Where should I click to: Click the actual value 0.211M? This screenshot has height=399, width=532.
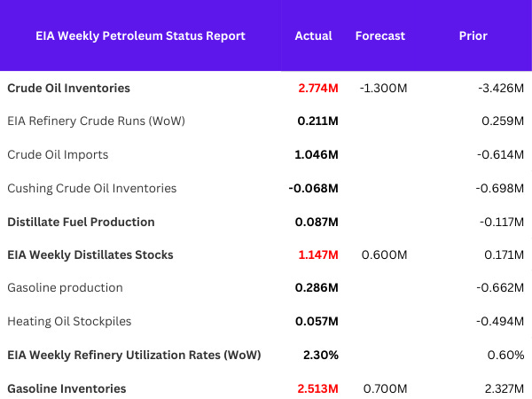pos(318,121)
